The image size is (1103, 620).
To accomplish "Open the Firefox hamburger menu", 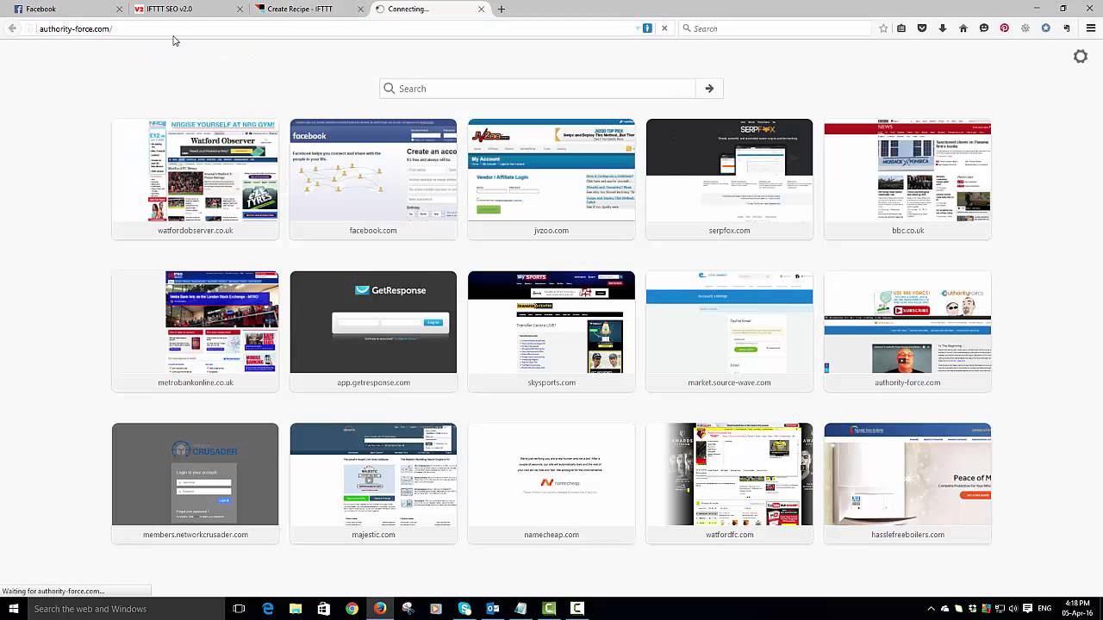I will [x=1090, y=28].
